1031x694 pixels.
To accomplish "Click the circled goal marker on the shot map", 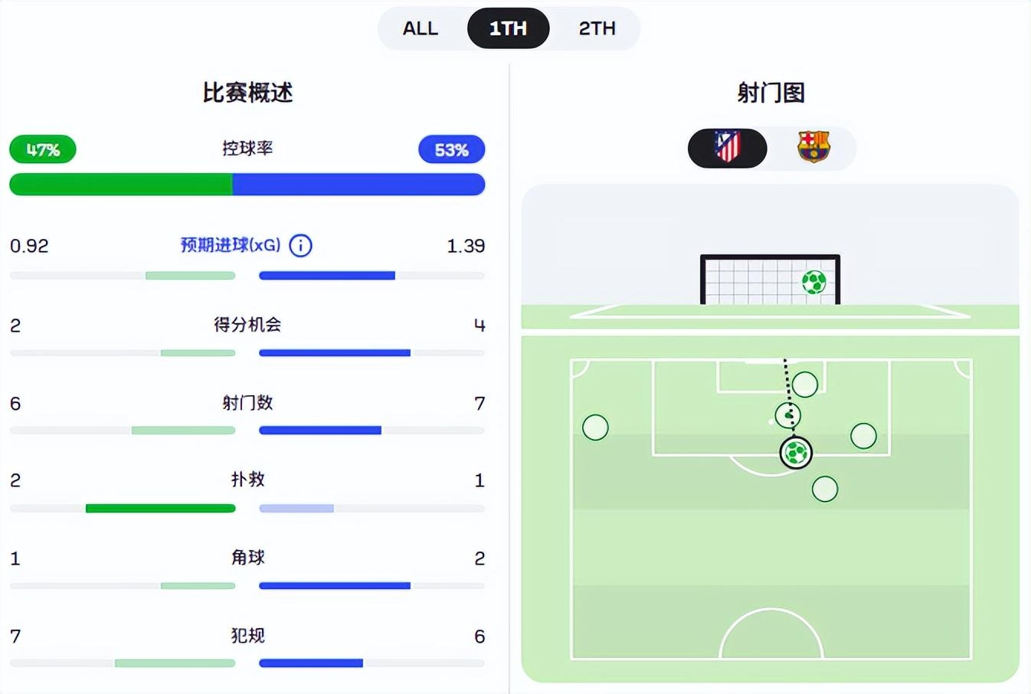I will click(797, 452).
